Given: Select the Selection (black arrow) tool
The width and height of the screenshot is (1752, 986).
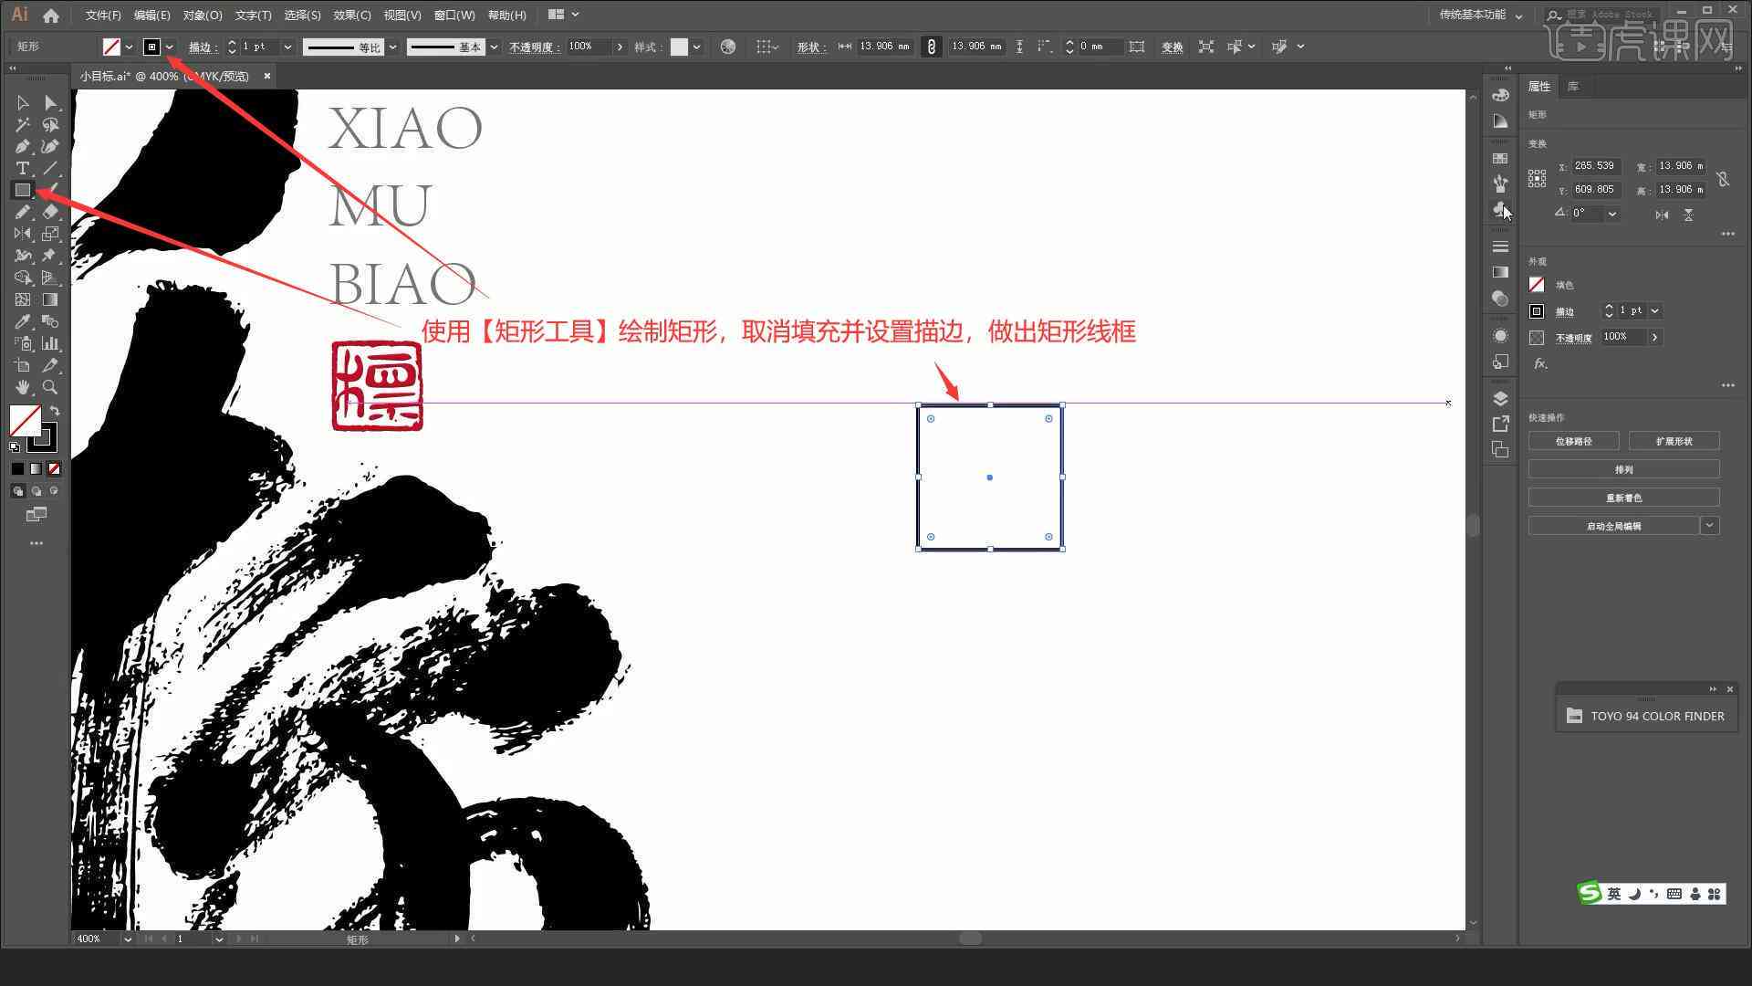Looking at the screenshot, I should (x=23, y=103).
